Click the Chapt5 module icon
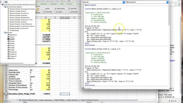This screenshot has height=103, width=183. tap(8, 43)
